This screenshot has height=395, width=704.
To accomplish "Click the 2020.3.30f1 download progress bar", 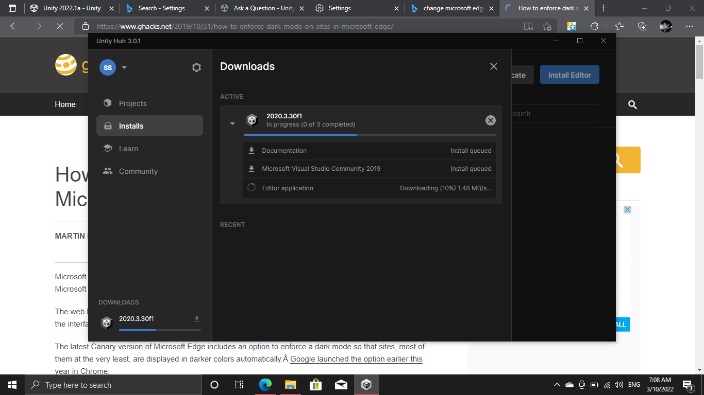I will click(370, 135).
